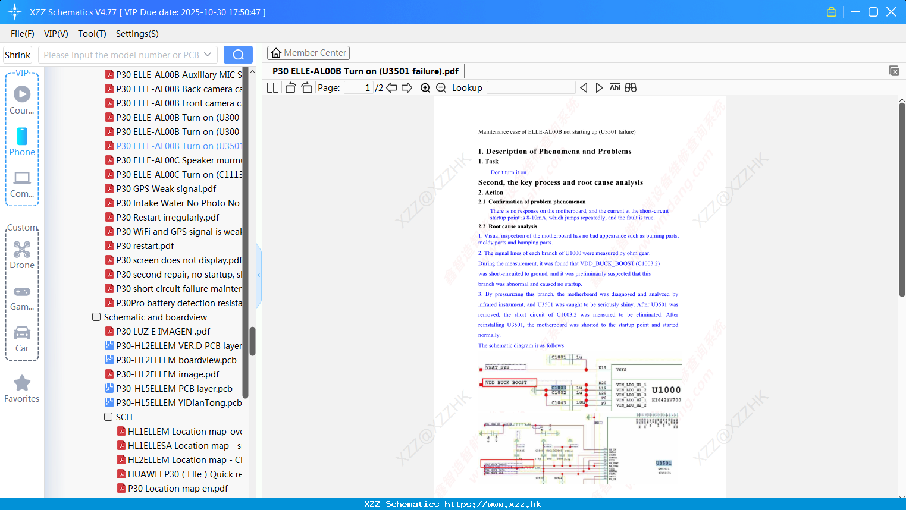Zoom out of the PDF
This screenshot has width=906, height=510.
point(441,87)
